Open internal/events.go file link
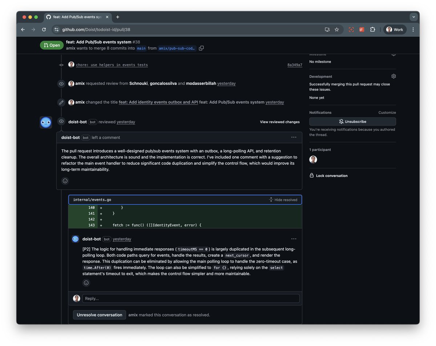 [x=92, y=200]
